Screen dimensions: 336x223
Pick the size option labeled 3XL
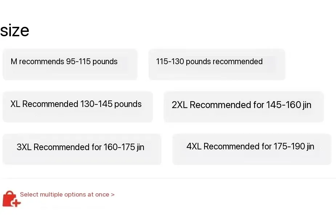(x=82, y=149)
